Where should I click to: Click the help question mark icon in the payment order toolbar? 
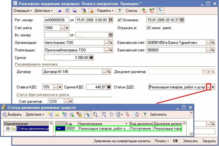coord(119,11)
